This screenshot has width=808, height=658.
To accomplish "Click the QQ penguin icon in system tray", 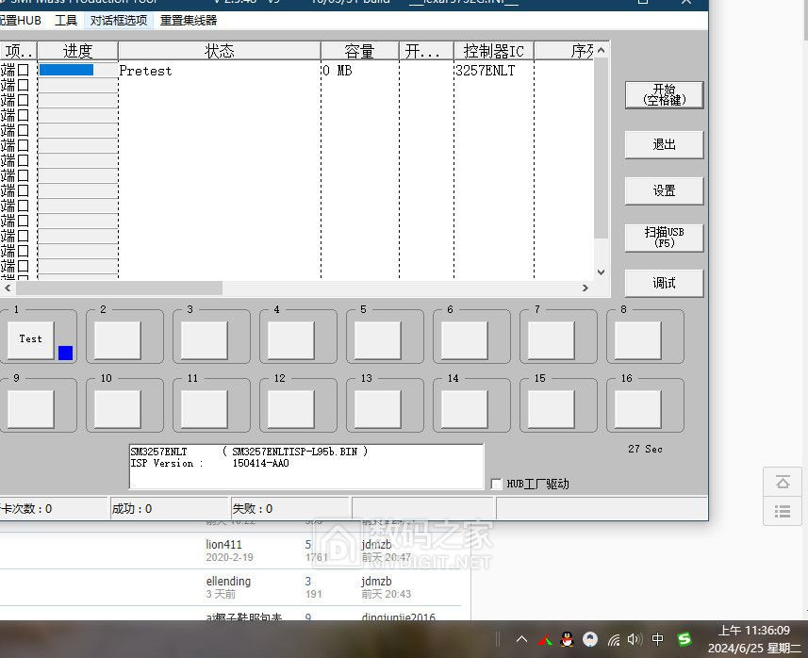I will click(x=567, y=639).
